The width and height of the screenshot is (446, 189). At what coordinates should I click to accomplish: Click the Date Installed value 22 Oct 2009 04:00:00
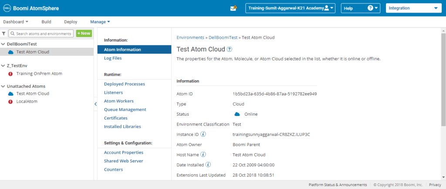(253, 165)
